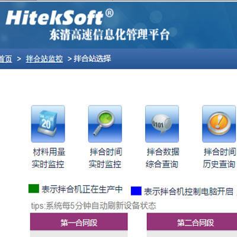Go to 首页 via the breadcrumb
Screen dimensions: 237x237
[6, 59]
